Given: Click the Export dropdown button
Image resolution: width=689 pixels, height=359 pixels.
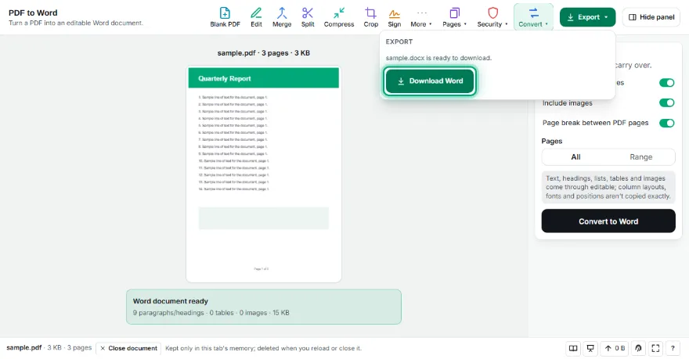Looking at the screenshot, I should pos(587,17).
